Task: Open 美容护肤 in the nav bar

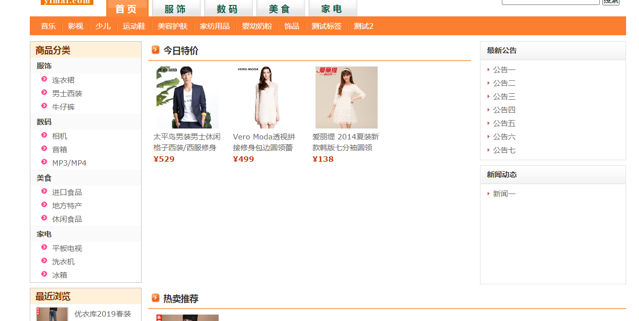Action: point(172,26)
